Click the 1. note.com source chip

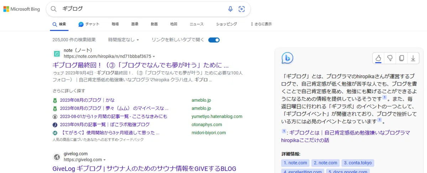[295, 163]
